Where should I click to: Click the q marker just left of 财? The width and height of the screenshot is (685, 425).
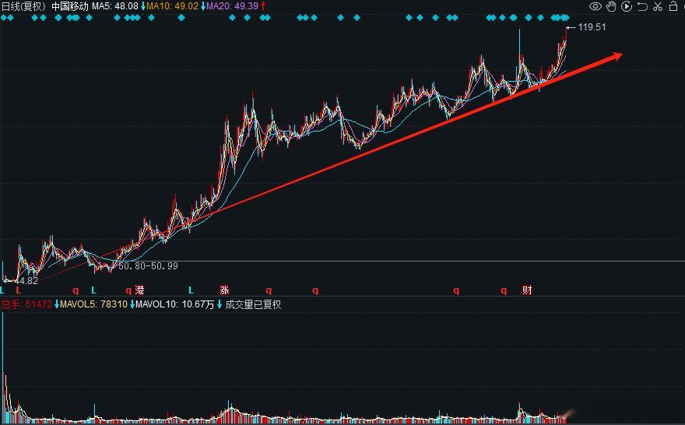[x=504, y=290]
